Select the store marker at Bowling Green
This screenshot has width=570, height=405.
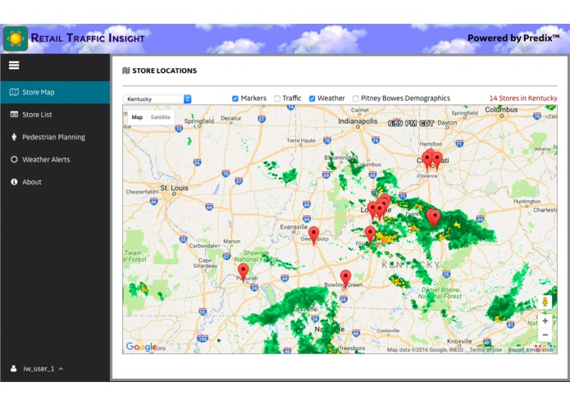point(345,279)
